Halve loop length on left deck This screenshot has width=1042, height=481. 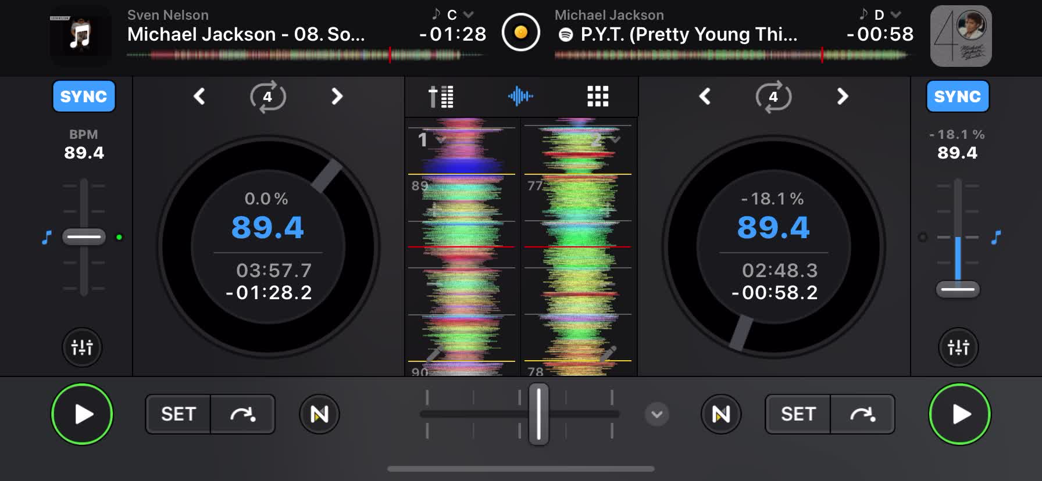pos(199,96)
